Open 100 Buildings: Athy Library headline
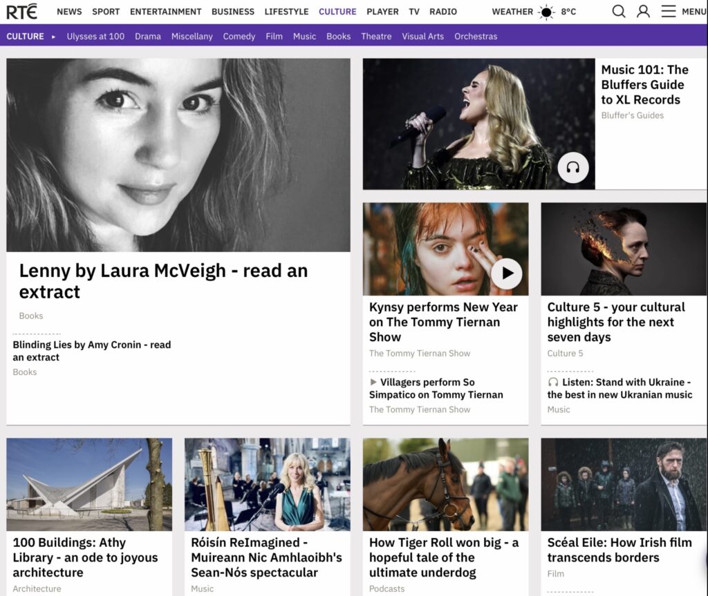The height and width of the screenshot is (596, 708). click(85, 557)
